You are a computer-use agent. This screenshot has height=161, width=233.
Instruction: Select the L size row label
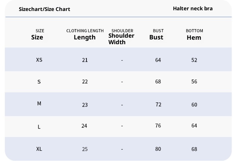39,127
